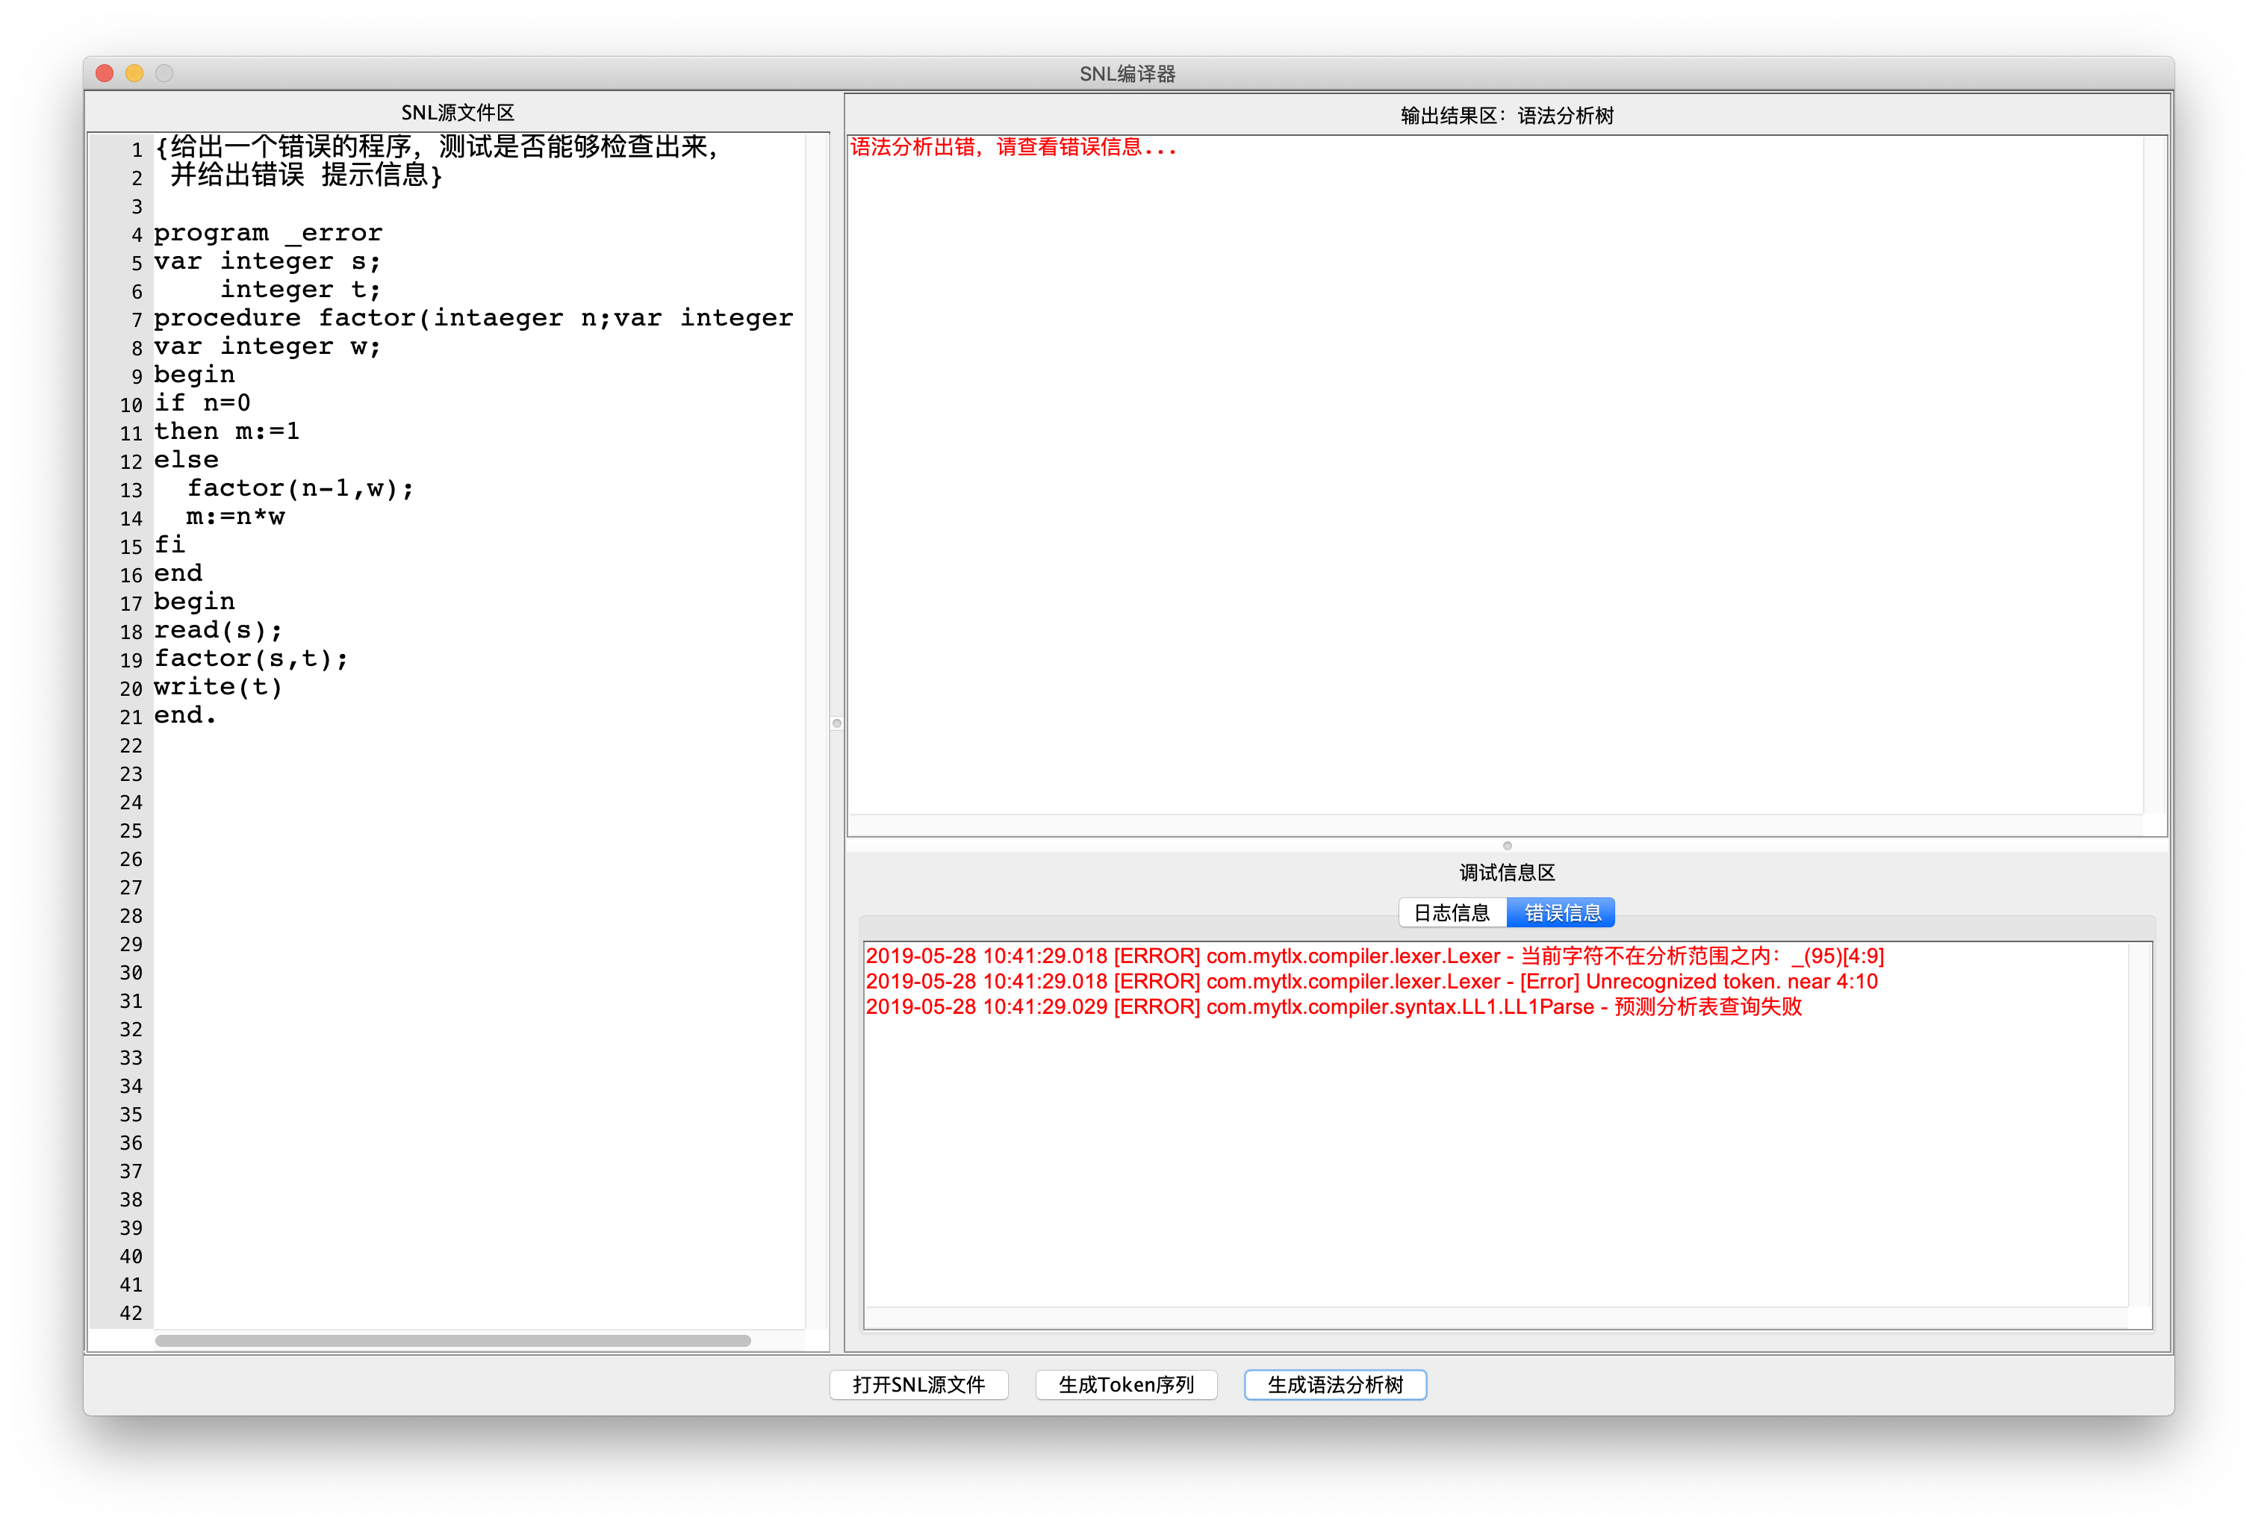Click the horizontal divider handle above 调试信息区
Screen dimensions: 2258x1526
coord(1507,845)
